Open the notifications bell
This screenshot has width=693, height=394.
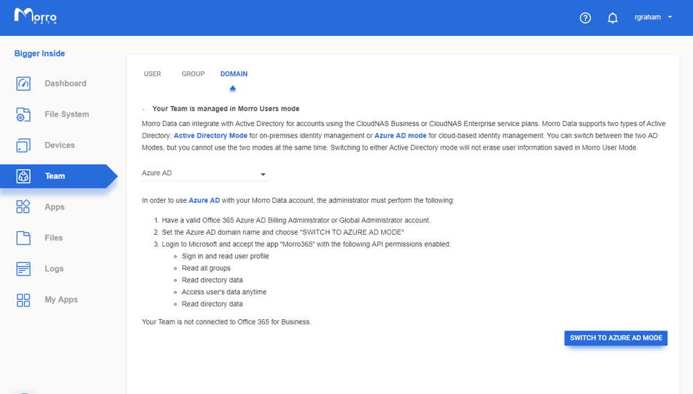(x=613, y=18)
